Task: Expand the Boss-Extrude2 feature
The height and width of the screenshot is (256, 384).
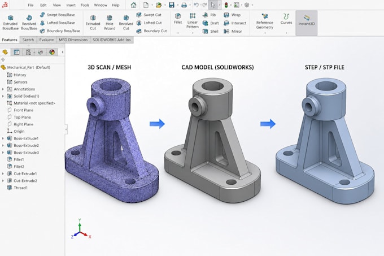Action: pyautogui.click(x=3, y=145)
